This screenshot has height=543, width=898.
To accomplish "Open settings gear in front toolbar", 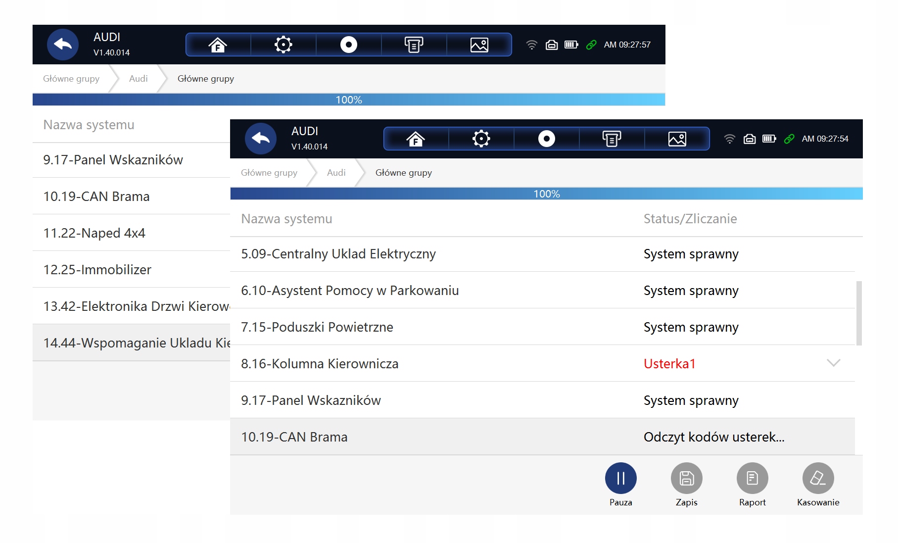I will pos(481,139).
